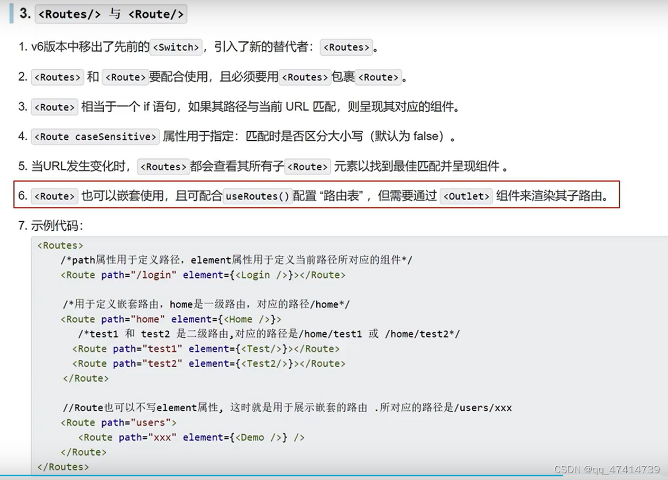Click the '</Route>' line closing the home route
668x480 pixels.
(x=86, y=378)
